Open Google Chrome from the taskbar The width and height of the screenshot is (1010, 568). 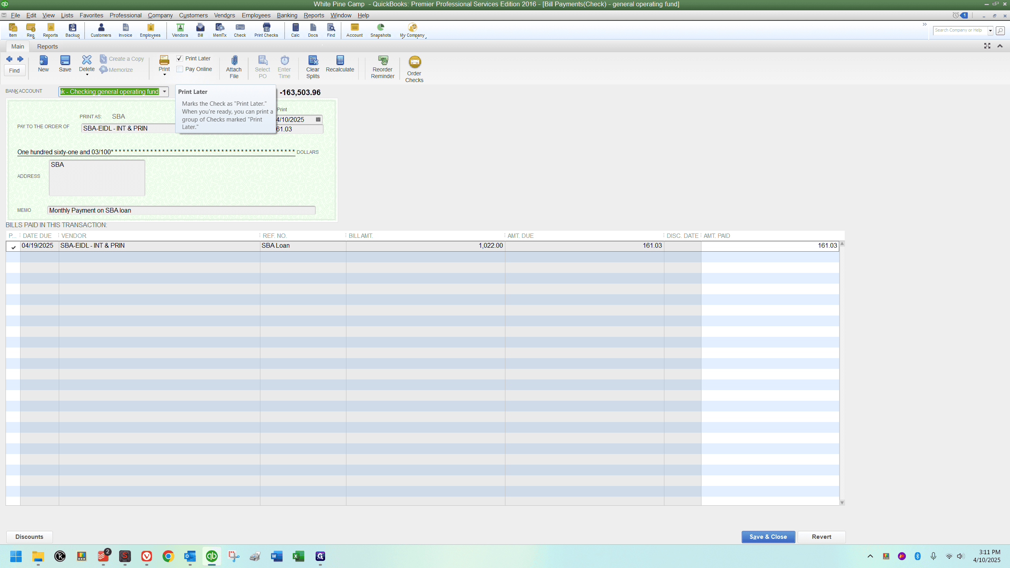(168, 556)
